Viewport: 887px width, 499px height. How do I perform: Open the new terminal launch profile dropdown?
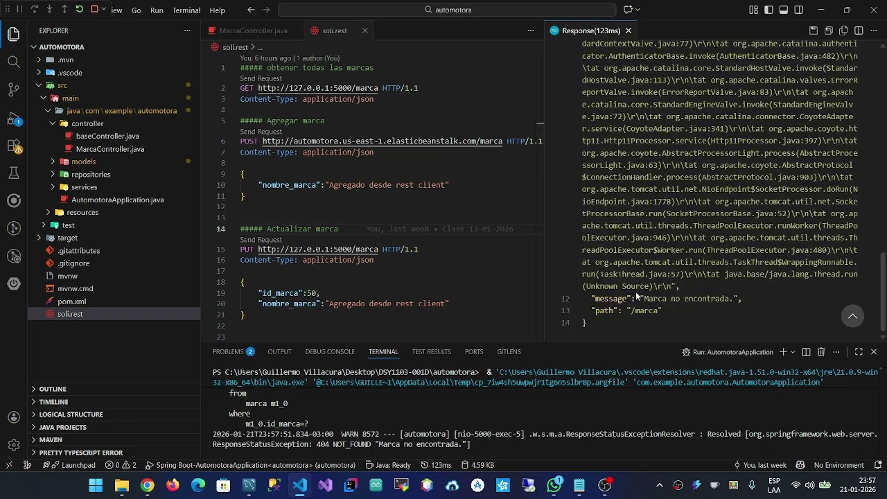click(793, 352)
